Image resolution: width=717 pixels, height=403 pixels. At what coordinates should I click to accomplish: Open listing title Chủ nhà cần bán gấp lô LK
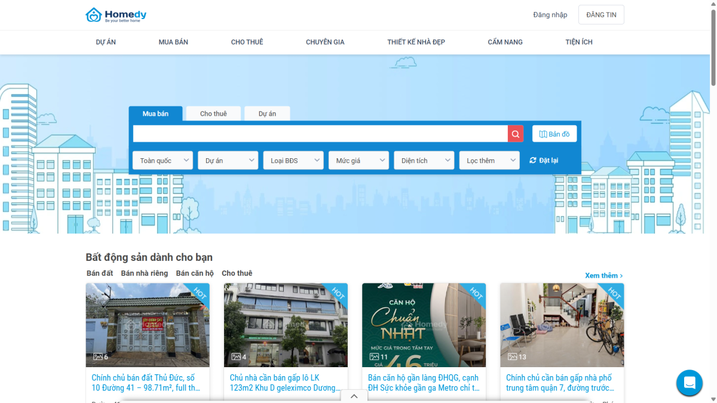click(284, 383)
